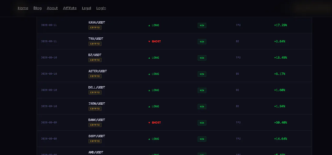Click the +2.64% result value

280,41
